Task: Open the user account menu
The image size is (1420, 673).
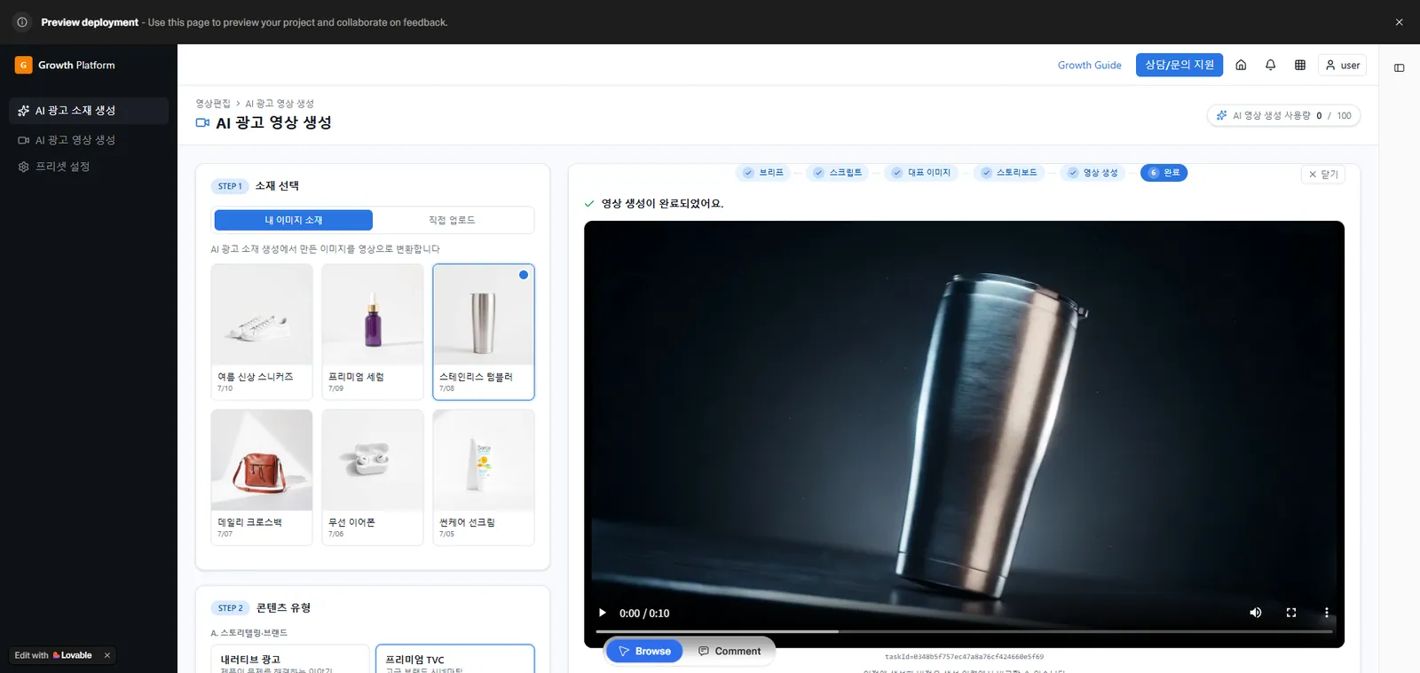Action: [x=1342, y=65]
